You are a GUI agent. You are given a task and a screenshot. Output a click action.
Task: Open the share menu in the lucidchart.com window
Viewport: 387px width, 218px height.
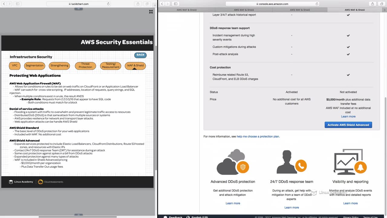click(138, 4)
